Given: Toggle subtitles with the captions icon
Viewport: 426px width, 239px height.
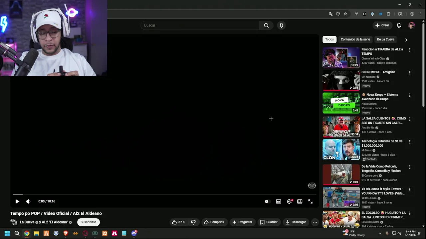Looking at the screenshot, I should click(279, 201).
